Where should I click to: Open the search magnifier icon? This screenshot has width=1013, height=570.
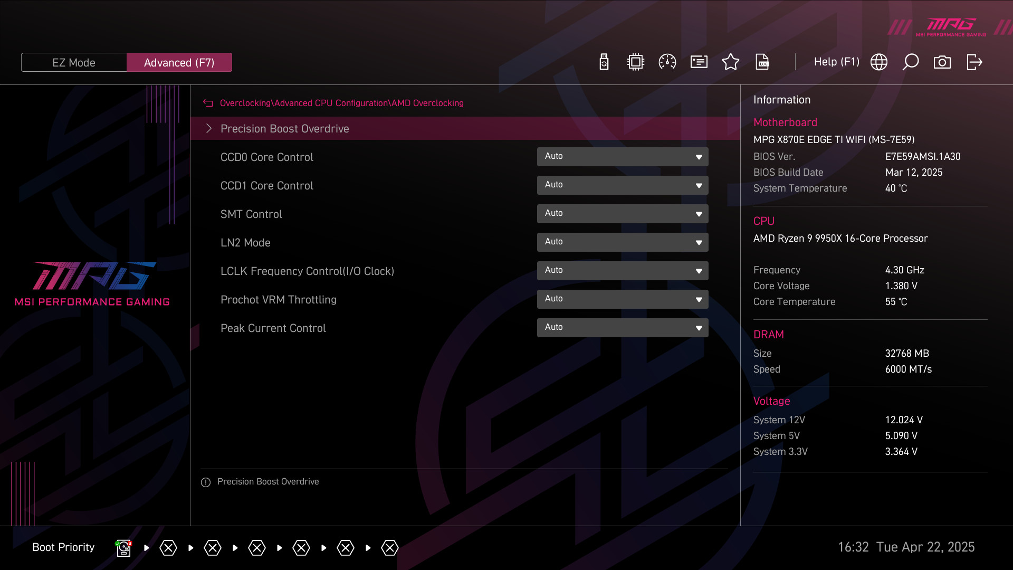coord(911,62)
